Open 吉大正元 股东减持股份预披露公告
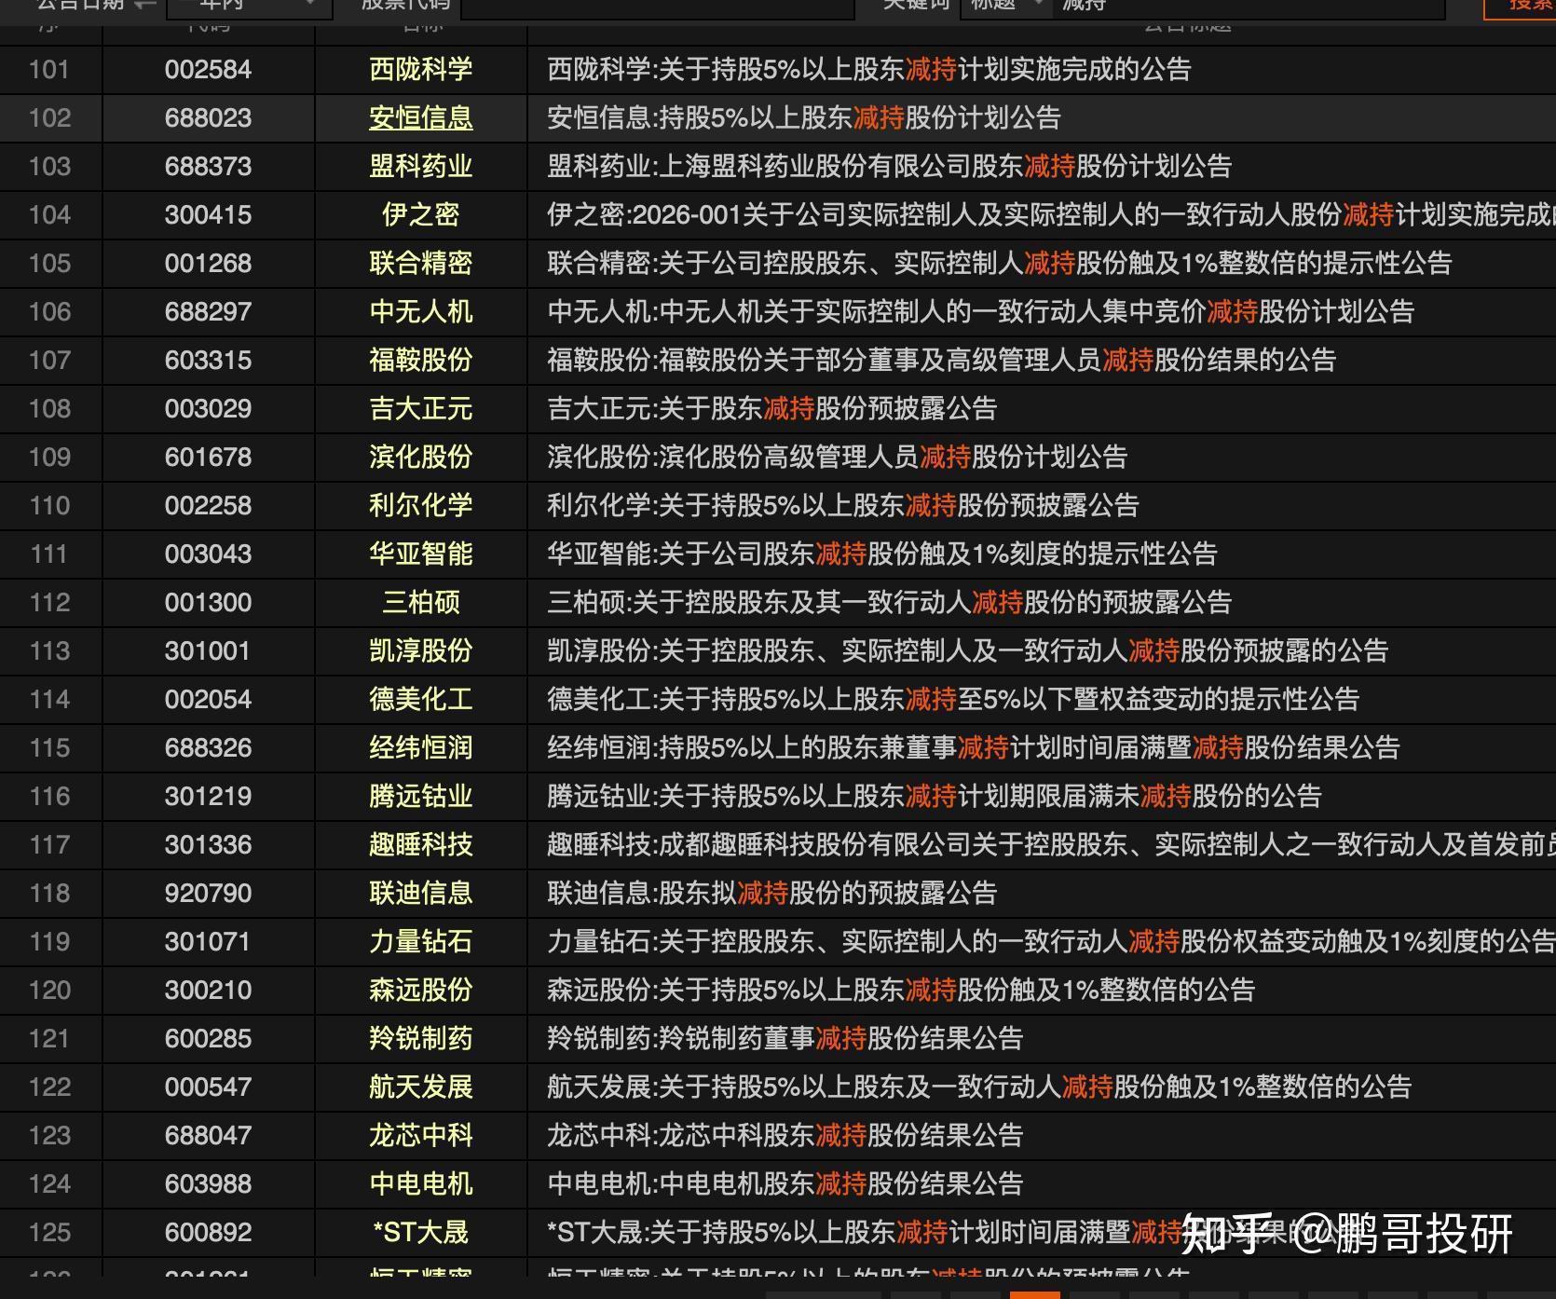 pos(772,409)
